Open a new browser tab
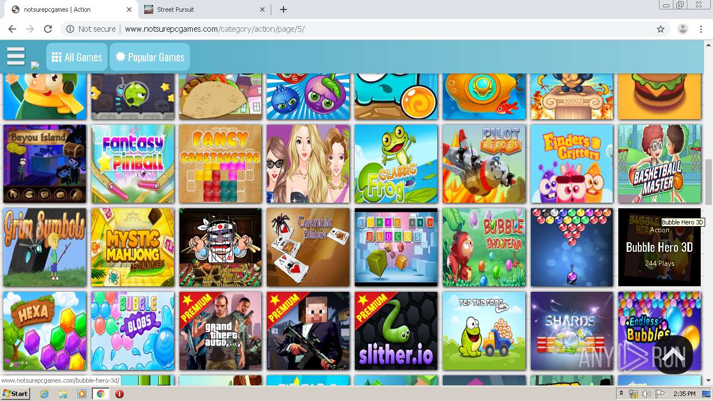Viewport: 713px width, 401px height. (284, 9)
